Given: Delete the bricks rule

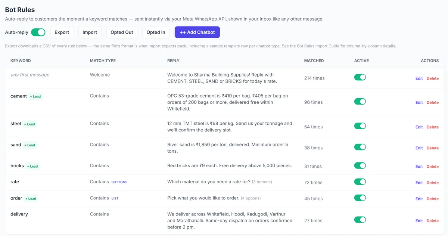Looking at the screenshot, I should pyautogui.click(x=433, y=167).
